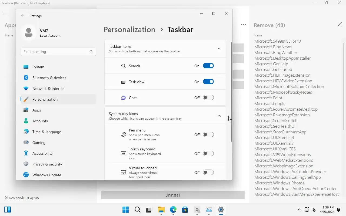Click the Uninstall button in Bloatbox
Screen dimensions: 346x216
click(x=173, y=195)
